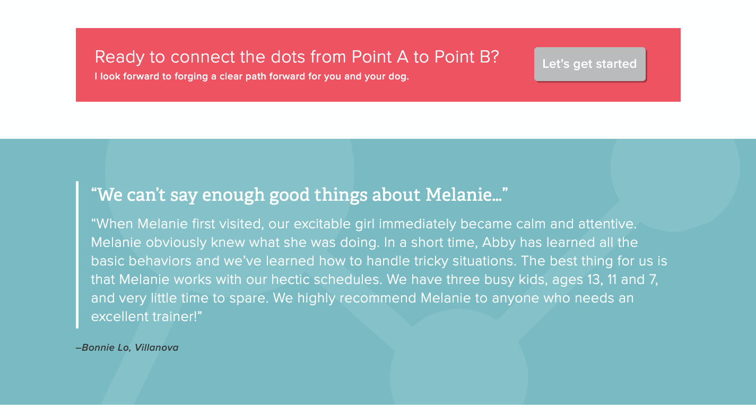Screen dimensions: 756x418
Task: Click the line starting "basic behaviors and we've learned"
Action: [x=379, y=261]
